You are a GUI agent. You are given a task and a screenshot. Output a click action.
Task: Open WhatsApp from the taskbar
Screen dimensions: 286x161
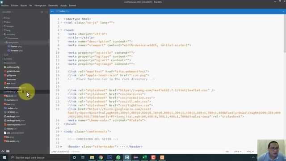pyautogui.click(x=118, y=157)
